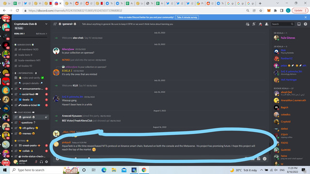
Task: Reload the page in Chrome
Action: point(17,11)
